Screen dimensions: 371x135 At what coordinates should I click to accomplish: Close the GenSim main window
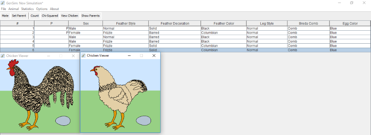[364, 3]
